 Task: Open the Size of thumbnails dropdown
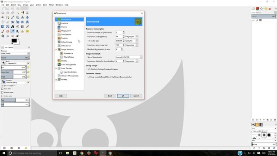(129, 57)
